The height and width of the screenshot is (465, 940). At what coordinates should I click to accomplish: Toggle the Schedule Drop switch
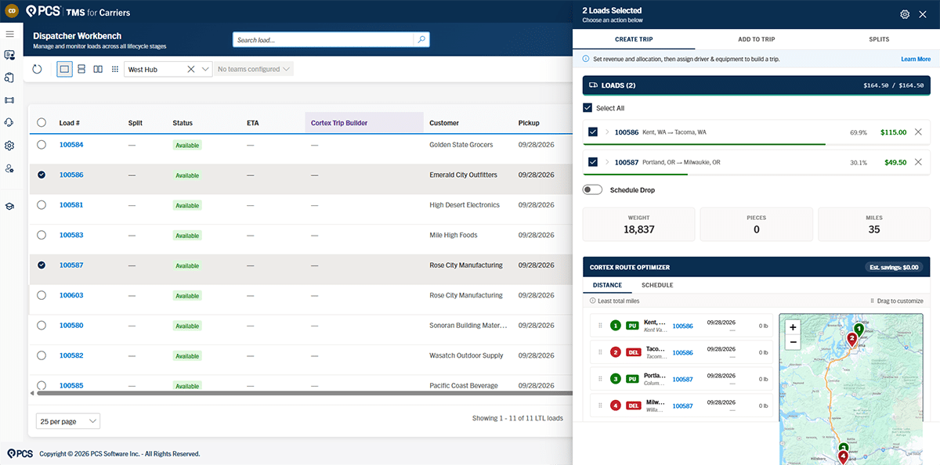[593, 190]
